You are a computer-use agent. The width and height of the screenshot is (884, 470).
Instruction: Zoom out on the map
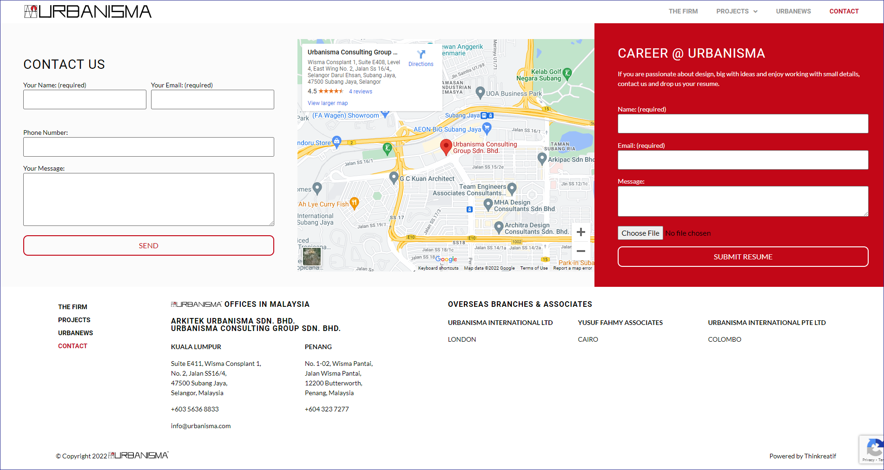click(x=581, y=251)
